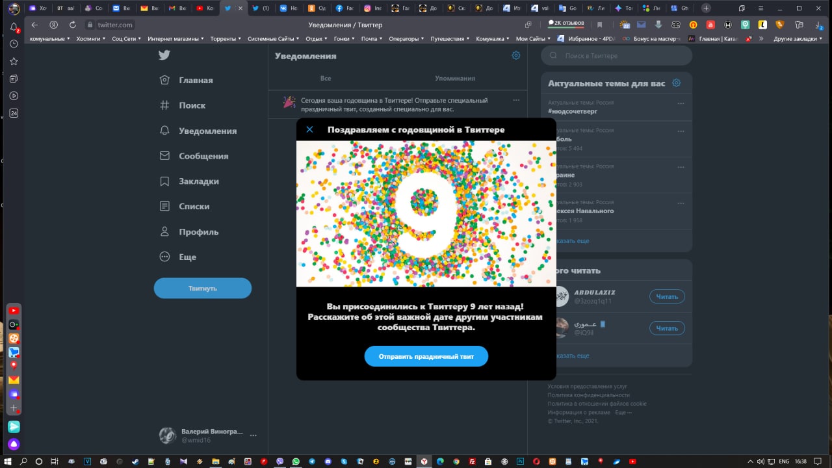This screenshot has height=468, width=832.
Task: Close the Twitter anniversary dialog
Action: [309, 129]
